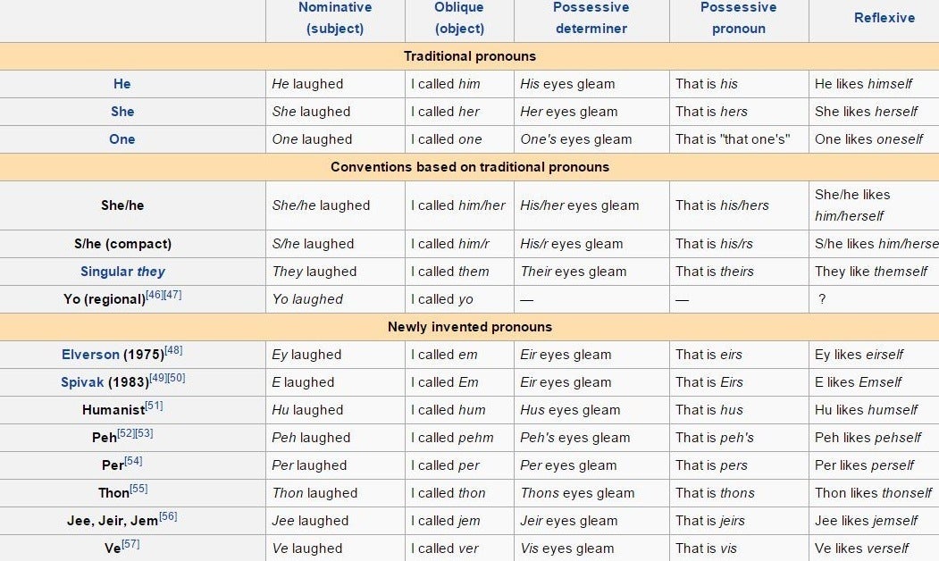Click the "Possessive determiner" header link

click(591, 18)
